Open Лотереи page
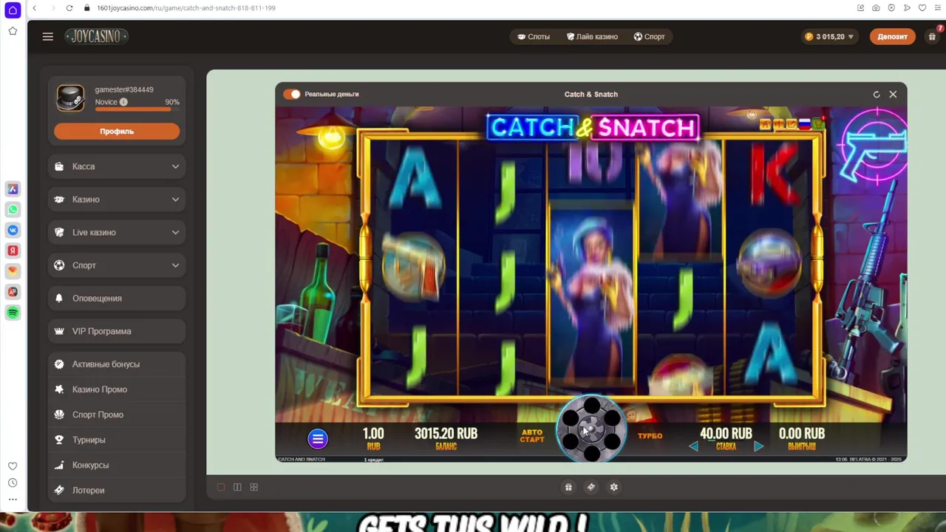Screen dimensions: 946x532 pos(117,490)
